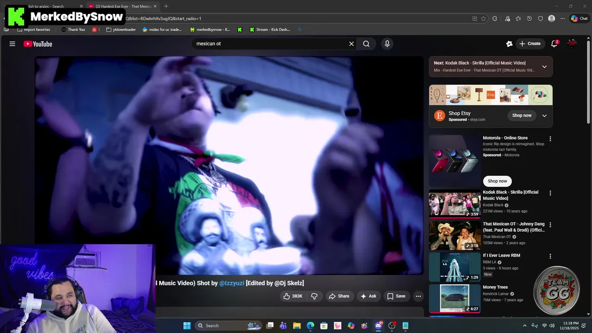Viewport: 592px width, 333px height.
Task: Bookmark this page with the star icon
Action: [483, 18]
